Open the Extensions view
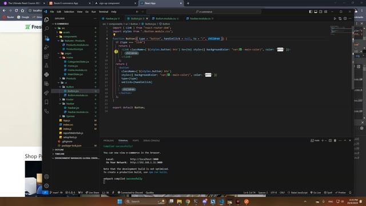366x206 pixels. 46,56
